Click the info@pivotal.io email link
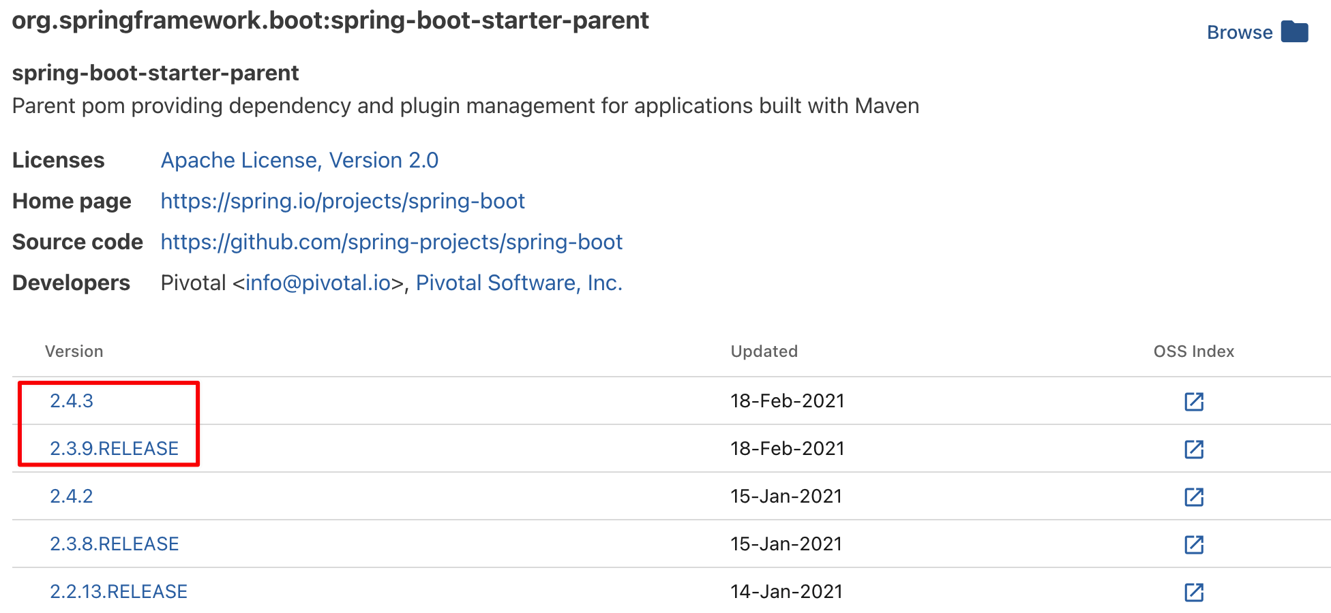 point(318,283)
